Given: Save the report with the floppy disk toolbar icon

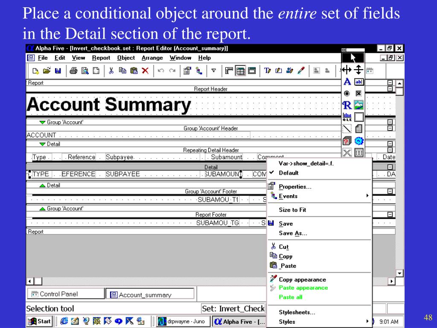Looking at the screenshot, I should (x=58, y=71).
